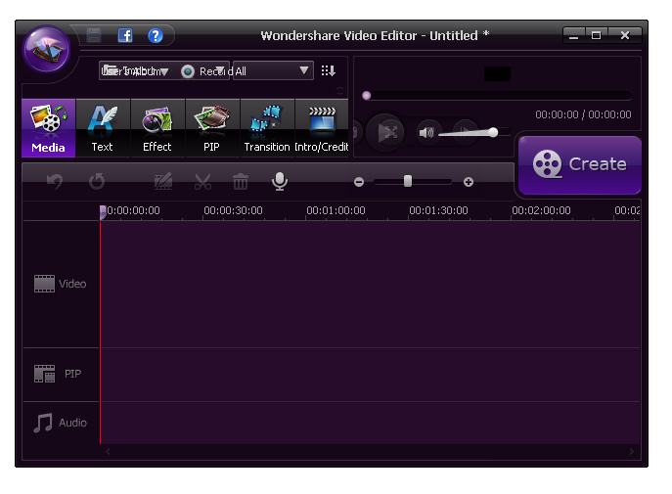Mute preview with the speaker icon
Screen dimensions: 672x494
click(x=426, y=133)
